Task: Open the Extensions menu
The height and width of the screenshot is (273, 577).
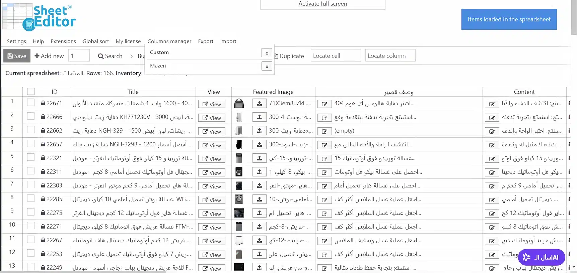Action: (63, 41)
